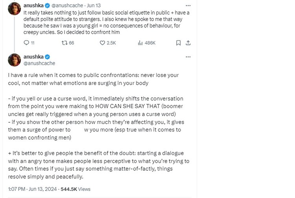The image size is (295, 198).
Task: Bookmark the parent tweet
Action: (x=178, y=43)
